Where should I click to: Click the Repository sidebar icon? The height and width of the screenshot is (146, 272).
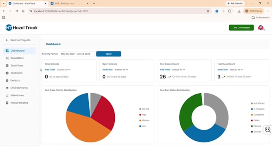tap(7, 58)
